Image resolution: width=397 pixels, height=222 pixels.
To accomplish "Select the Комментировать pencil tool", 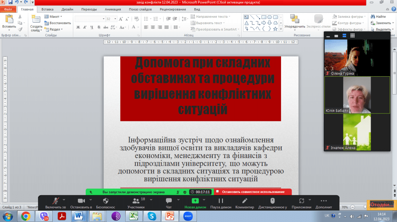I will 245,201.
